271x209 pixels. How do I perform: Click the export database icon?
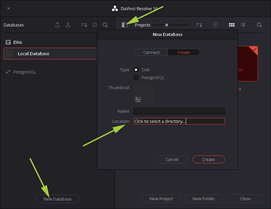[x=57, y=25]
